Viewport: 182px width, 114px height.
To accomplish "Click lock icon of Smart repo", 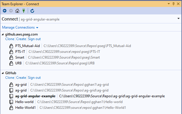I will tap(11, 57).
